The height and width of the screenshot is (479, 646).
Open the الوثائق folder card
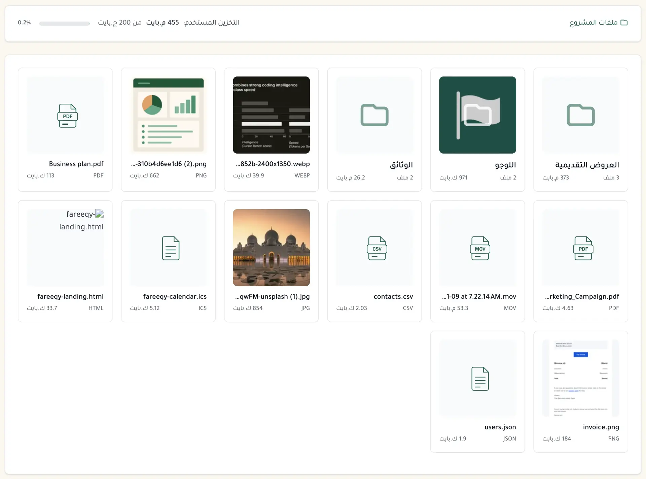pyautogui.click(x=374, y=130)
